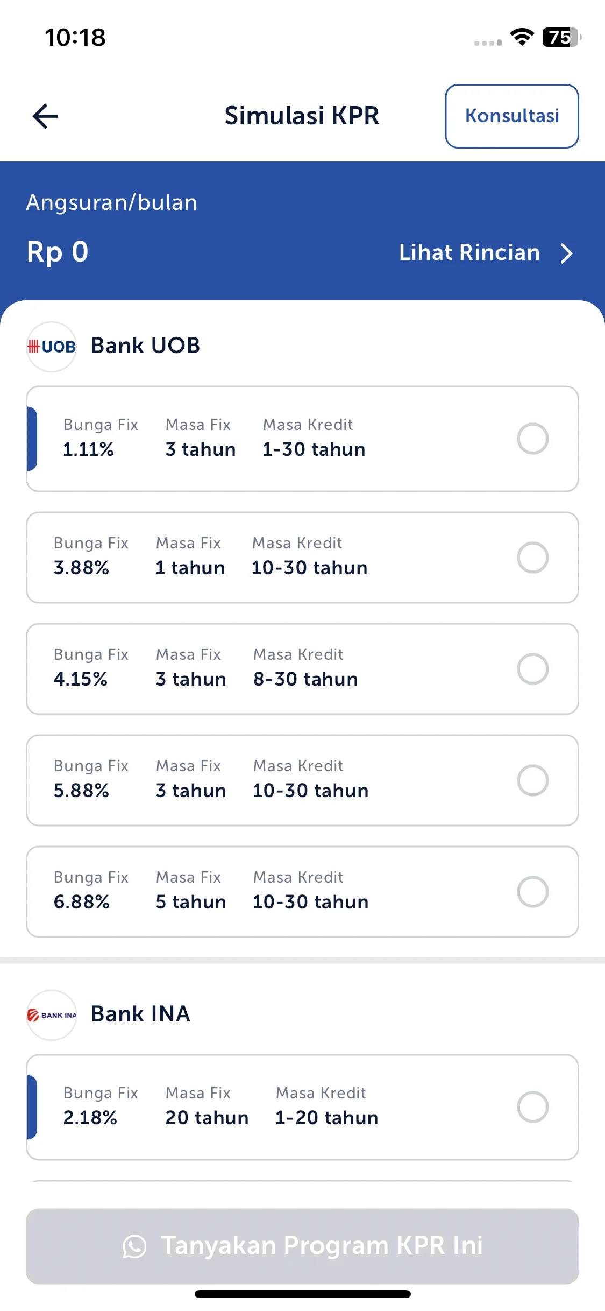Tap Tanyakan Program KPR Ini button
605x1311 pixels.
(x=302, y=1246)
